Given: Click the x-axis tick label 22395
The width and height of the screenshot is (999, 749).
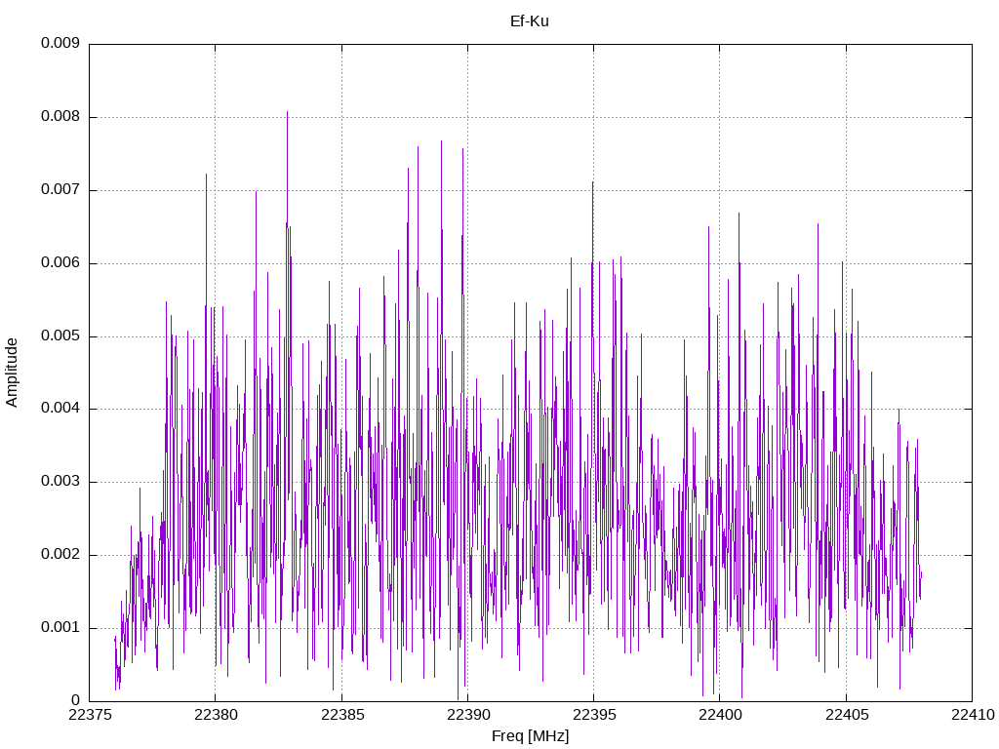Looking at the screenshot, I should [x=594, y=715].
